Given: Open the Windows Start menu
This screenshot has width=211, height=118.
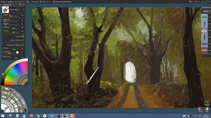Looking at the screenshot, I should click(3, 116).
